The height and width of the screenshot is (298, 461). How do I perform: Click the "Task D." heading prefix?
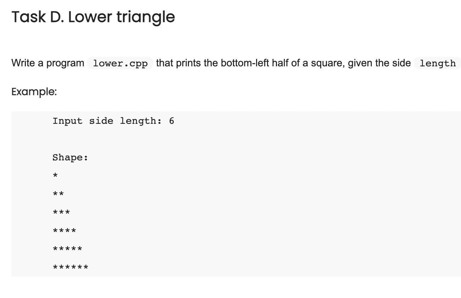pyautogui.click(x=37, y=17)
